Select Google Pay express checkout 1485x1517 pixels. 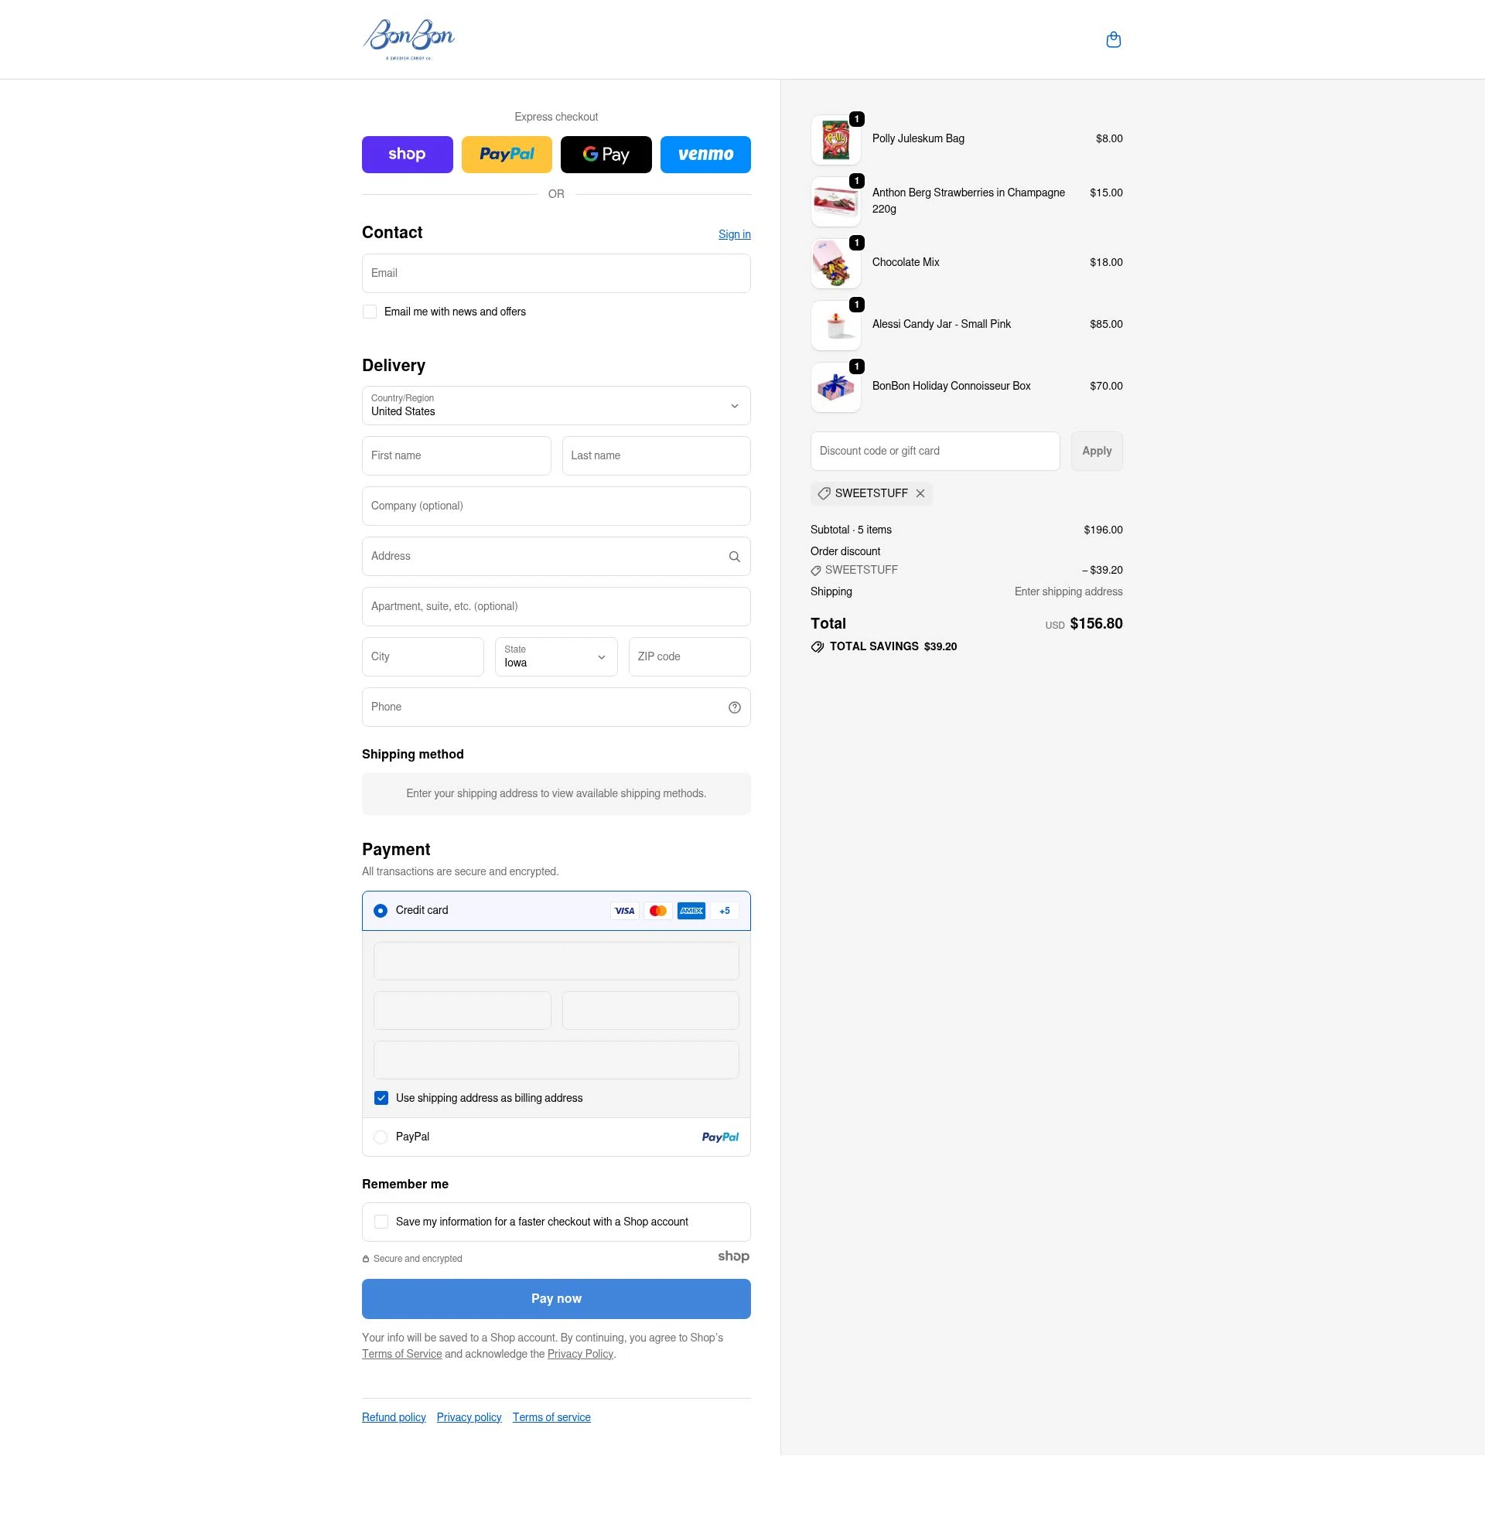pyautogui.click(x=606, y=154)
